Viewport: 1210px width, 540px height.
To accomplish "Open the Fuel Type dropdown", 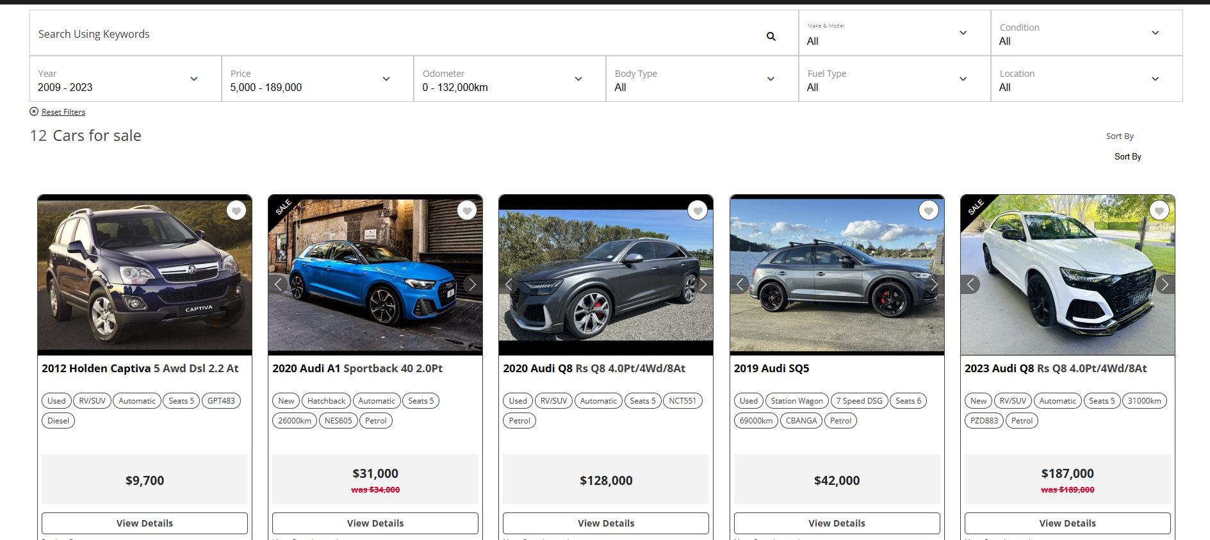I will (894, 79).
